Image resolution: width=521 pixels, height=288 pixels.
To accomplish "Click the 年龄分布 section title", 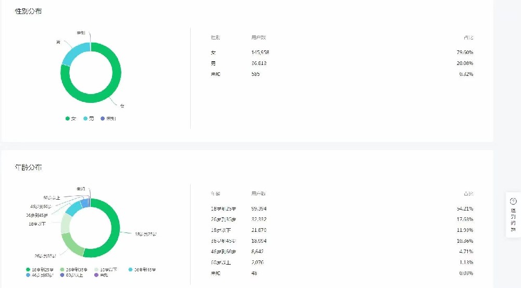I will (x=28, y=167).
